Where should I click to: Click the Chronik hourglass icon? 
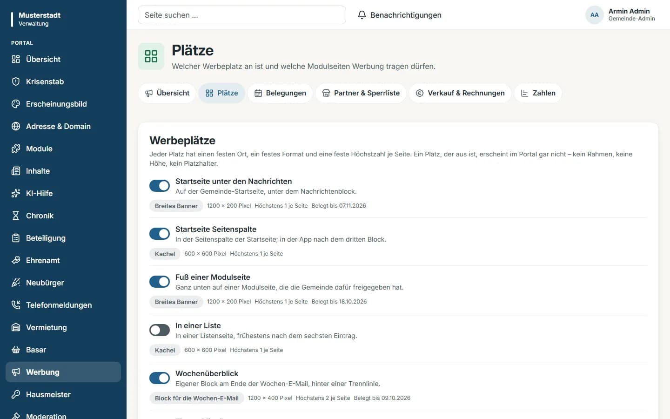[x=16, y=216]
